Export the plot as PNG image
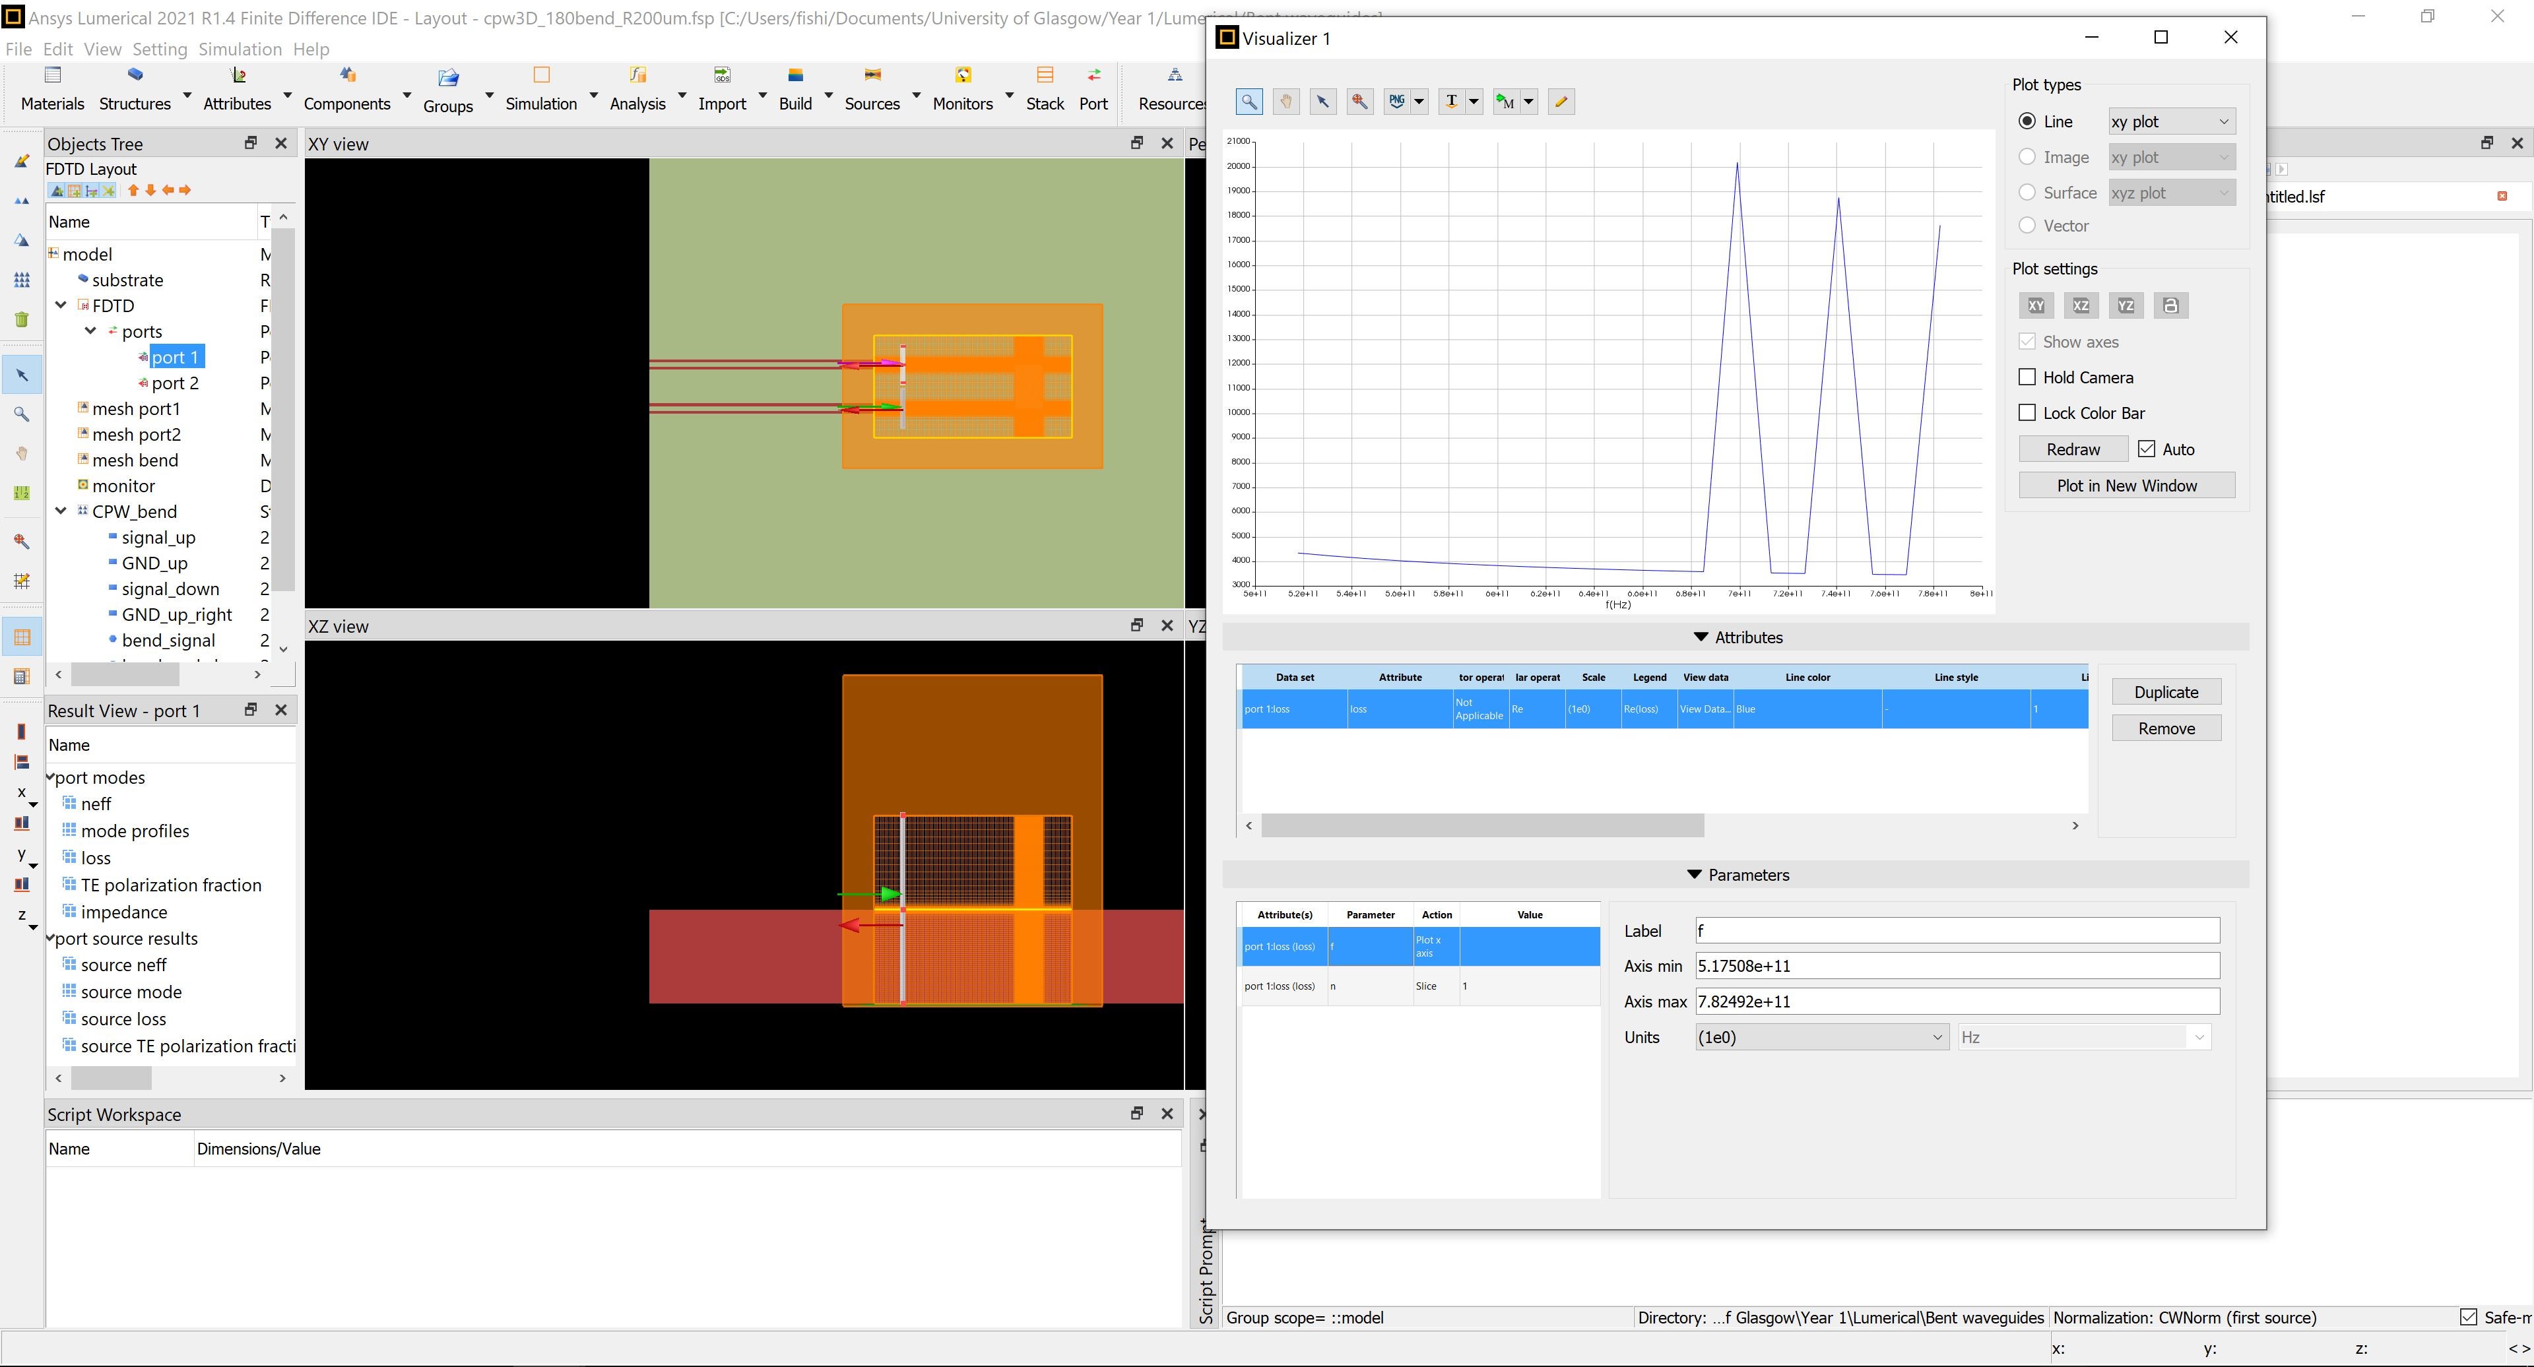The height and width of the screenshot is (1367, 2534). [1397, 102]
